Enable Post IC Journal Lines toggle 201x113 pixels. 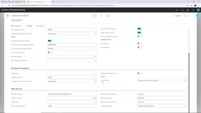(50, 52)
